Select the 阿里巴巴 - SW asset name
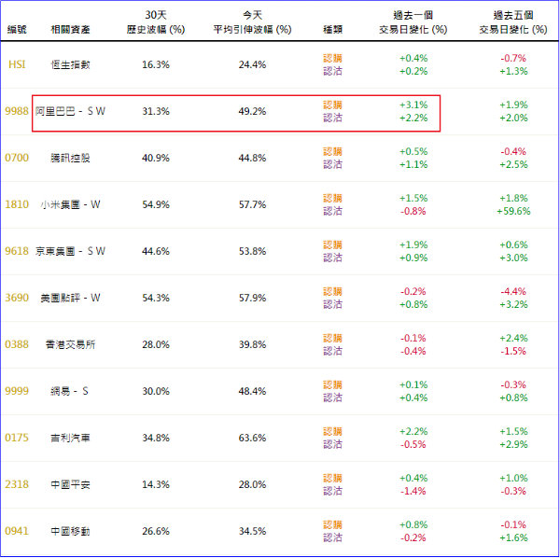The height and width of the screenshot is (558, 560). point(70,111)
